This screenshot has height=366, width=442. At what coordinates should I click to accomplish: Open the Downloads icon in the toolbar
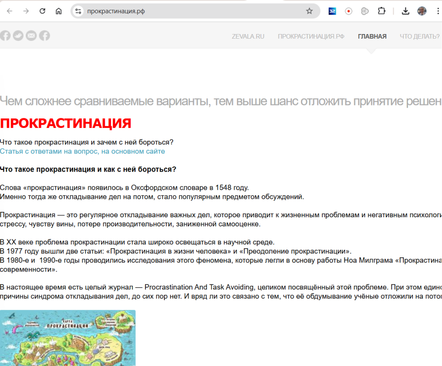(x=406, y=11)
